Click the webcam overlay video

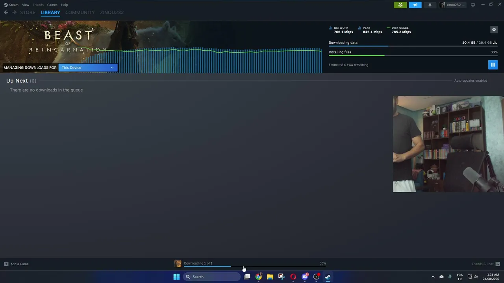point(448,144)
